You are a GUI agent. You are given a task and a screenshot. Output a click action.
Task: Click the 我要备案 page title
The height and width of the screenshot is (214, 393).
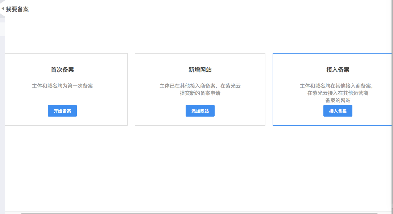[17, 9]
